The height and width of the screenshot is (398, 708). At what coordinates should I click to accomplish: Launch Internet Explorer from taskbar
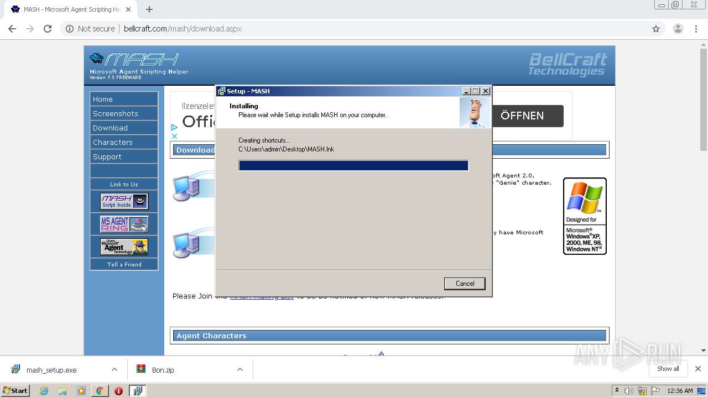[44, 391]
